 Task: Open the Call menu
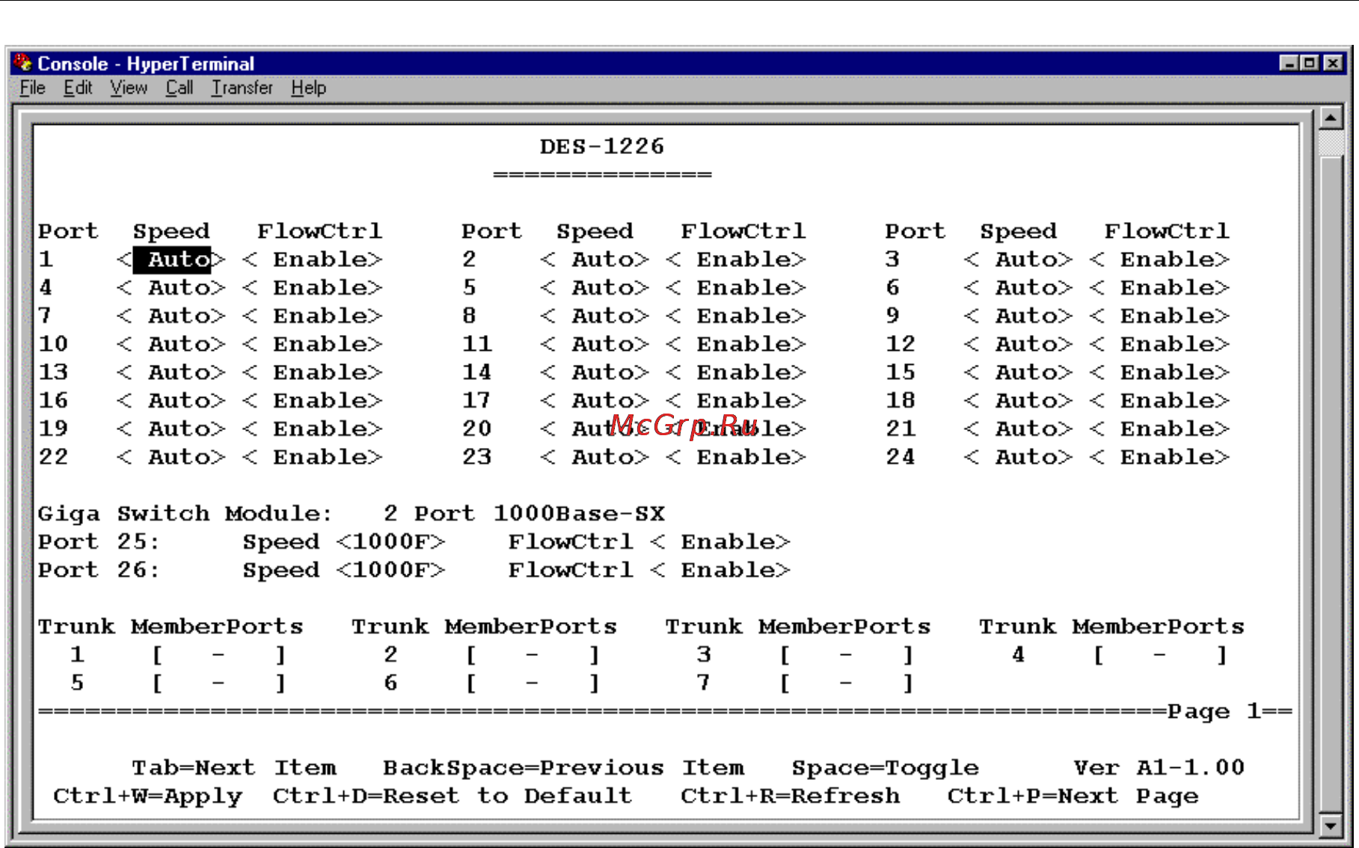coord(180,87)
